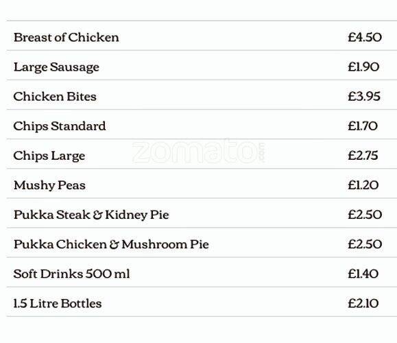Select the Large Sausage item

click(56, 67)
